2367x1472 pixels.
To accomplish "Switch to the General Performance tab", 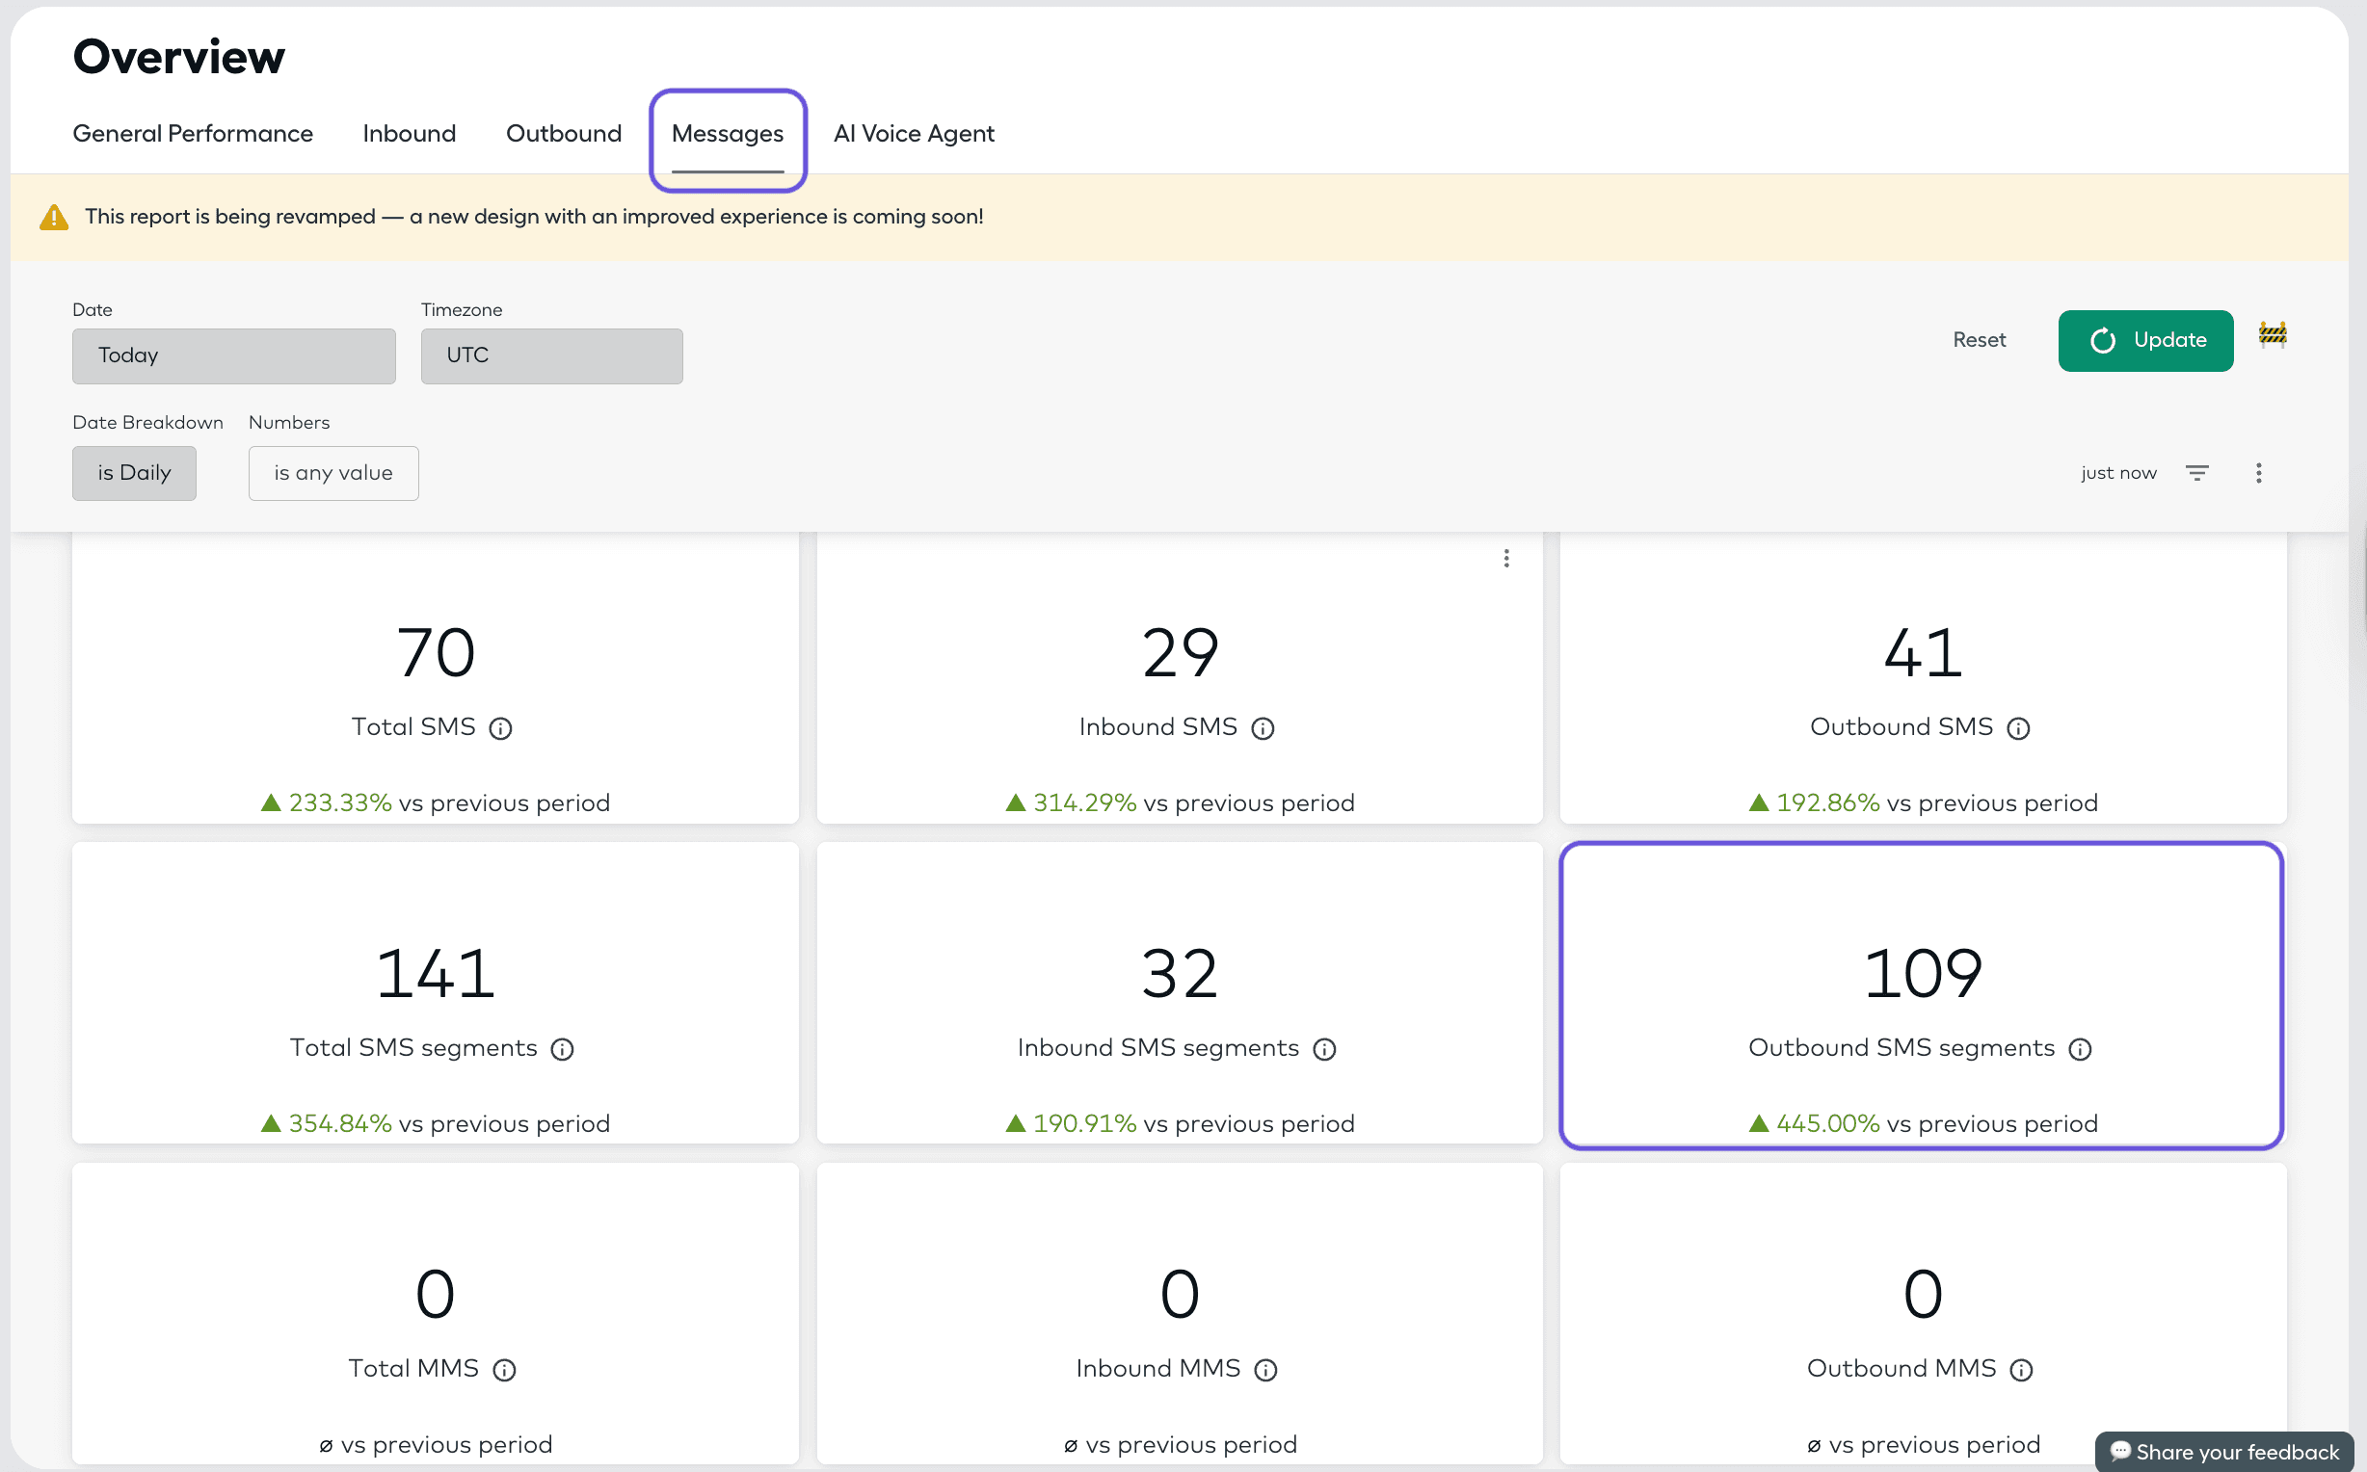I will (193, 133).
